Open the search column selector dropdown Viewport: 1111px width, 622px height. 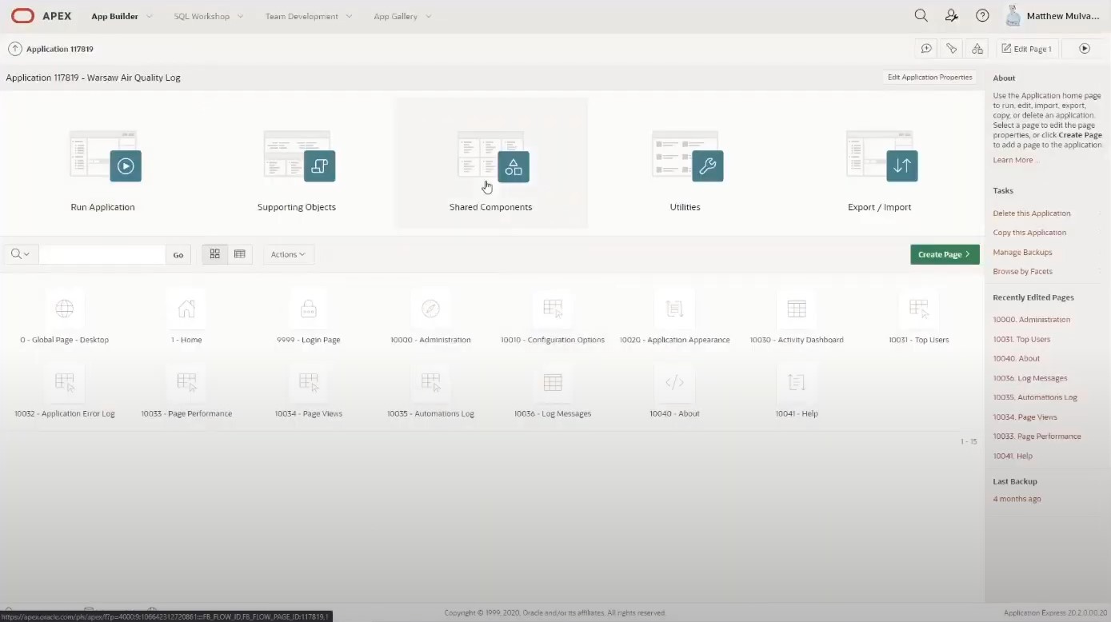21,254
